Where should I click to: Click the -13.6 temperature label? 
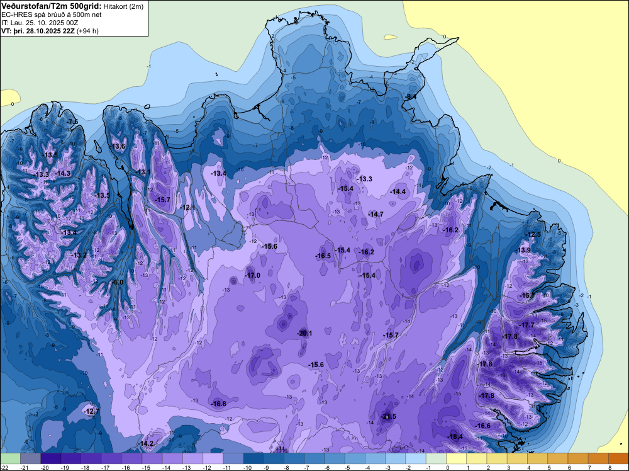118,146
